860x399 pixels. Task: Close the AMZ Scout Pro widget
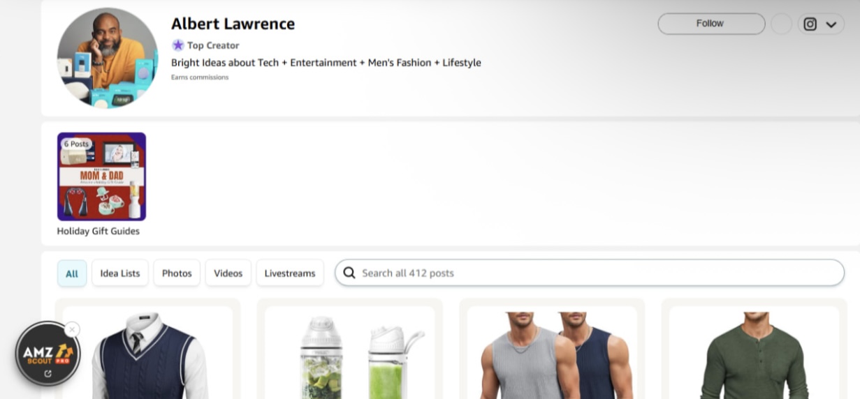tap(72, 329)
